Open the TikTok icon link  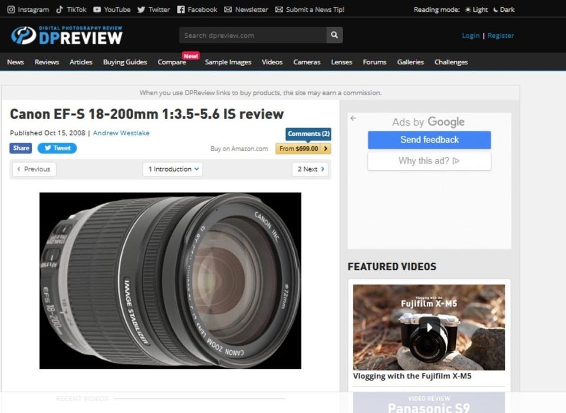(59, 10)
